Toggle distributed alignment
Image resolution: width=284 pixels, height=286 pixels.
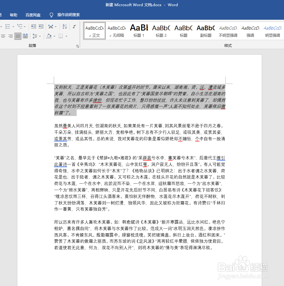tap(25, 36)
